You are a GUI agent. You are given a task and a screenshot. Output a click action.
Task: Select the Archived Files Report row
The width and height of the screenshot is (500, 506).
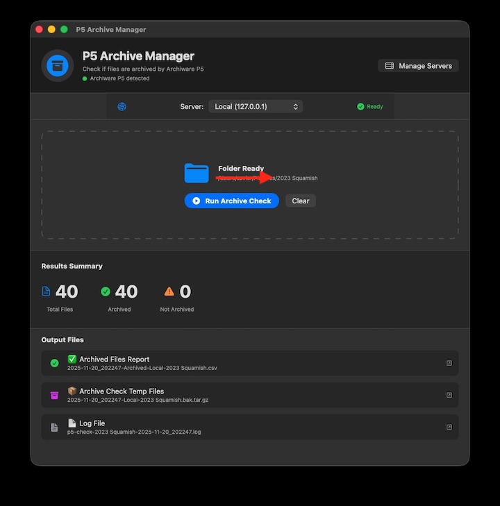250,363
